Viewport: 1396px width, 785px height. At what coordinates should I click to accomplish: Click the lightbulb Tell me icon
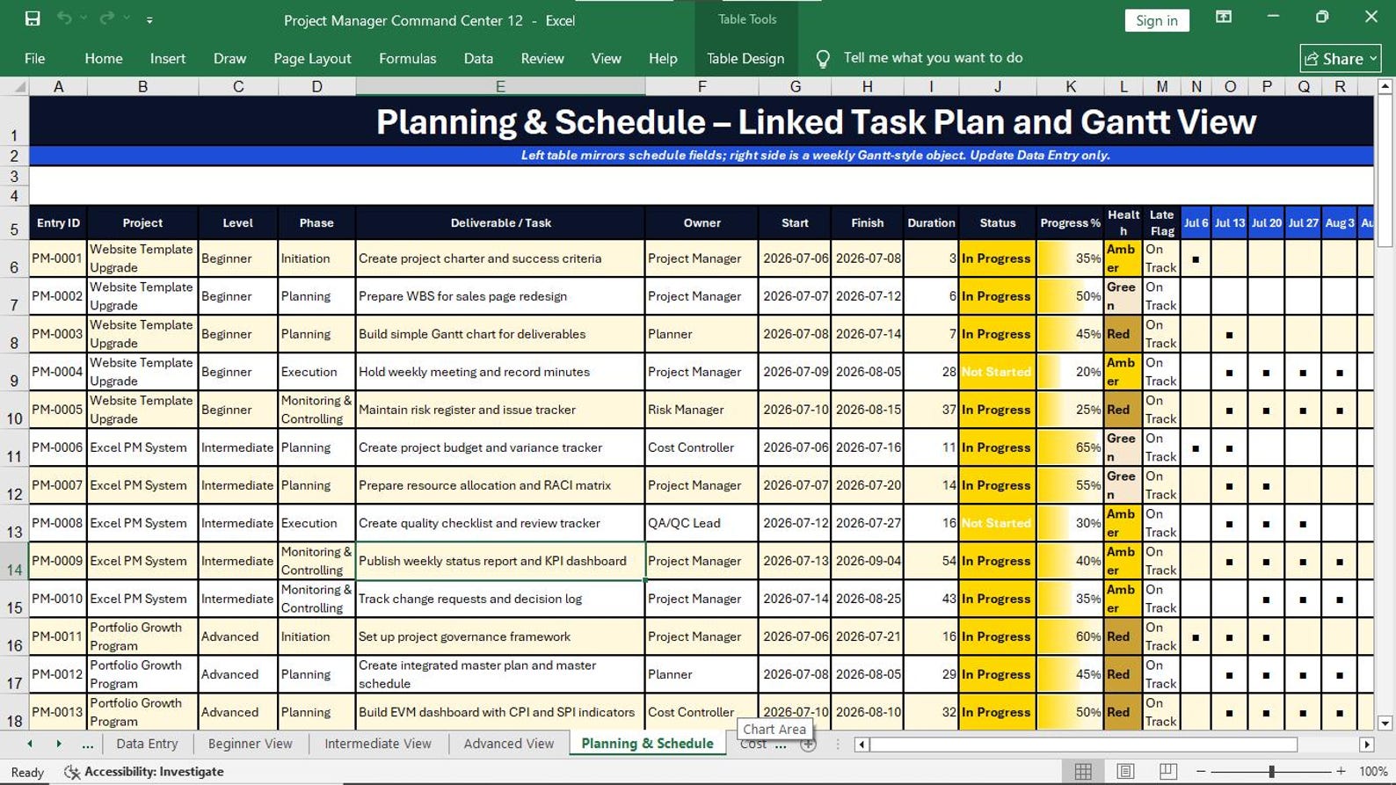(822, 58)
